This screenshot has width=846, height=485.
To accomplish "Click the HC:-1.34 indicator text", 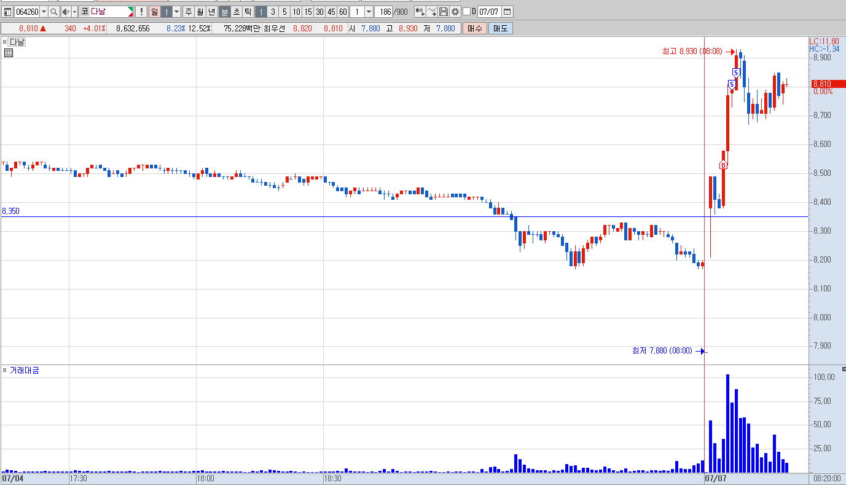I will coord(824,49).
